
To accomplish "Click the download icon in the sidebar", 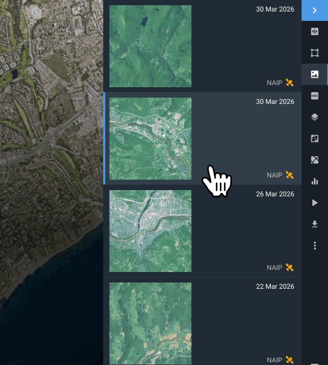I will pyautogui.click(x=314, y=224).
